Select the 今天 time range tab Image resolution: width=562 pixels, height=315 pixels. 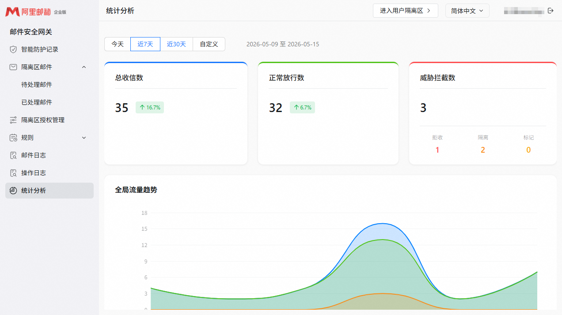click(x=118, y=44)
